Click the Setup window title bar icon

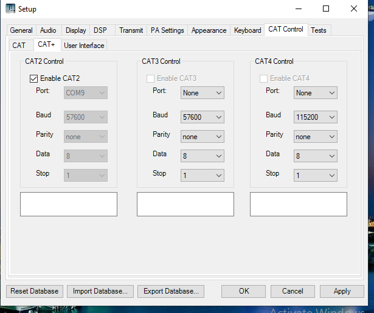click(x=10, y=9)
